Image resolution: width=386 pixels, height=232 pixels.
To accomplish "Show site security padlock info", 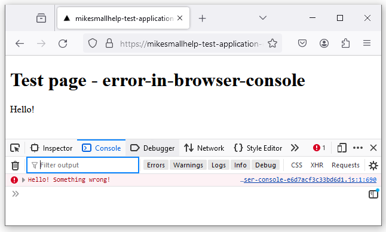I will click(109, 43).
